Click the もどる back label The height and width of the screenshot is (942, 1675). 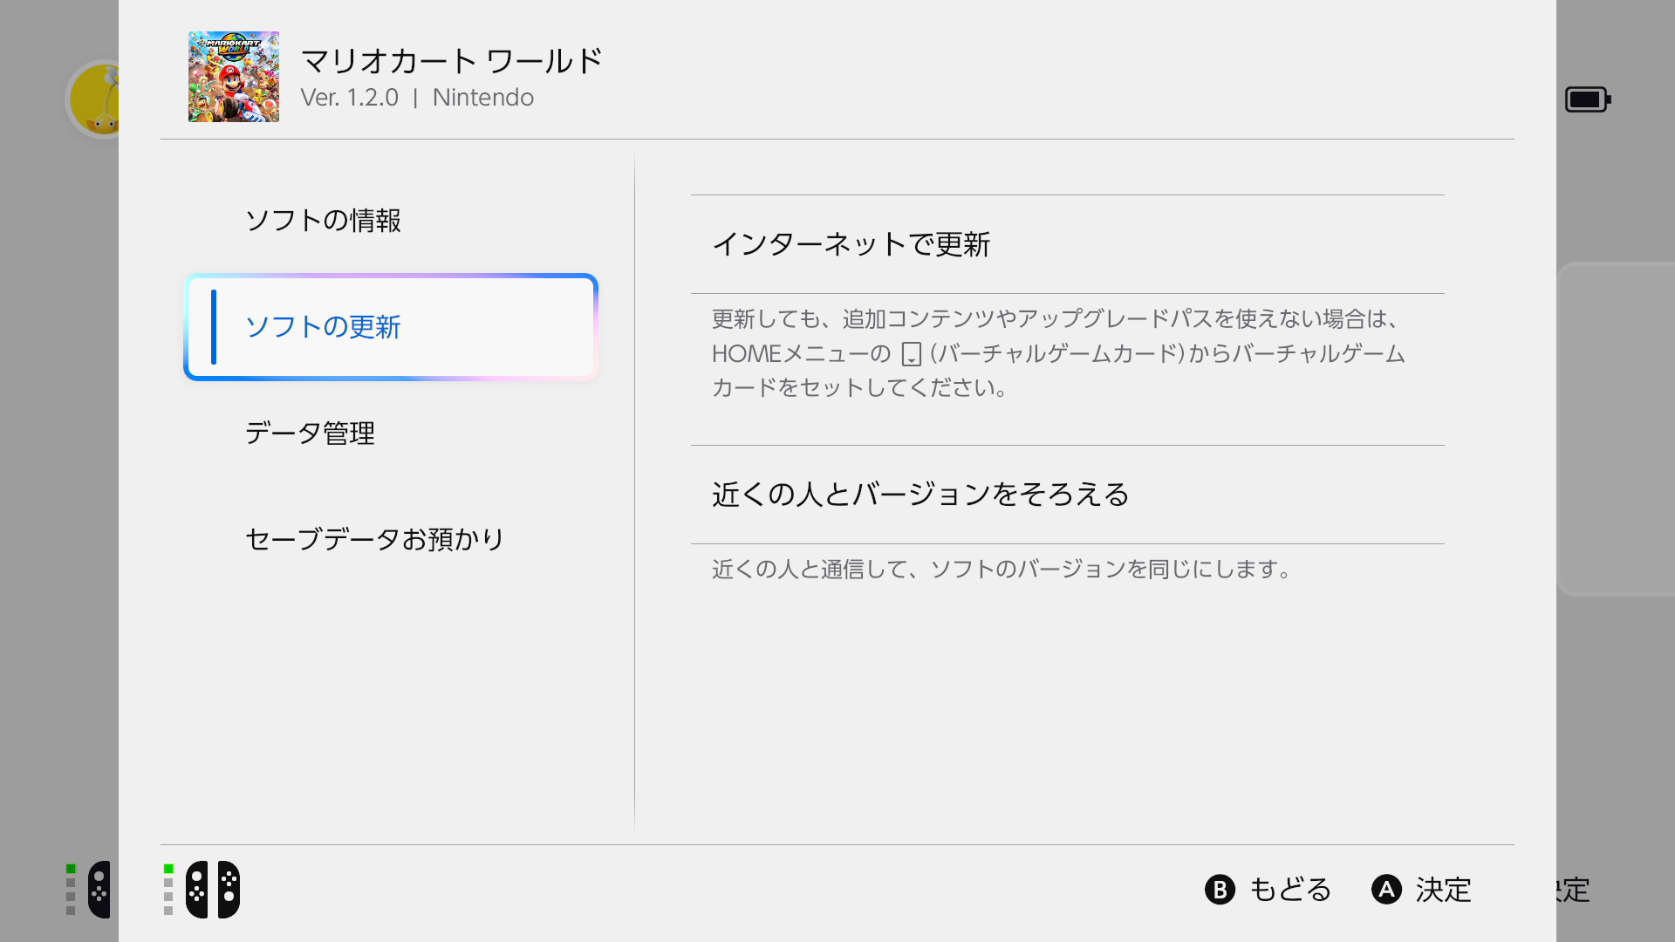[x=1289, y=890]
